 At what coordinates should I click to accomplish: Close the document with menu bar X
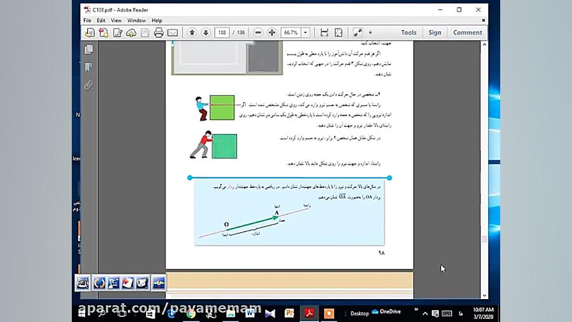(x=484, y=20)
